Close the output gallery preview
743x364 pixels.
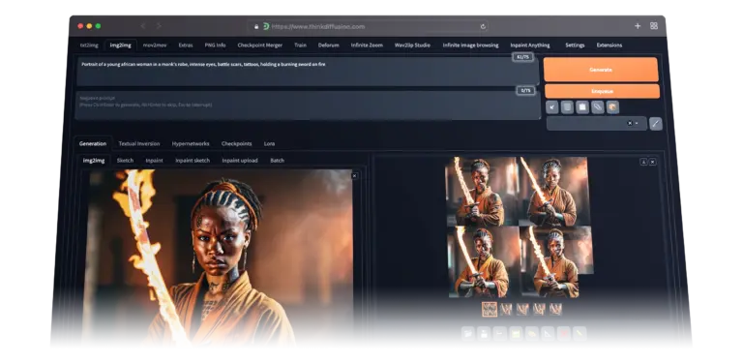pos(652,162)
